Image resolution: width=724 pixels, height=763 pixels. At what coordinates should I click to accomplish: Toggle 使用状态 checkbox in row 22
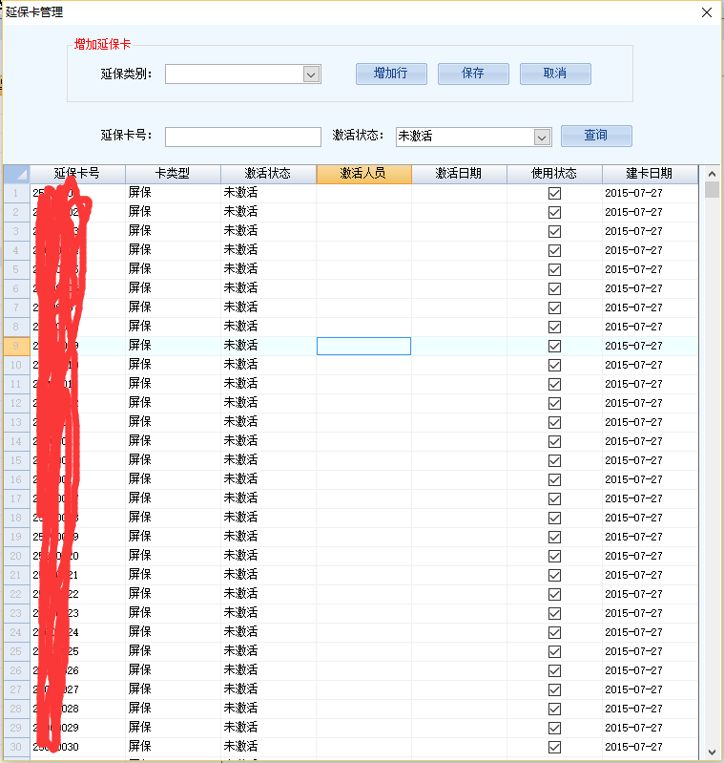click(x=554, y=594)
